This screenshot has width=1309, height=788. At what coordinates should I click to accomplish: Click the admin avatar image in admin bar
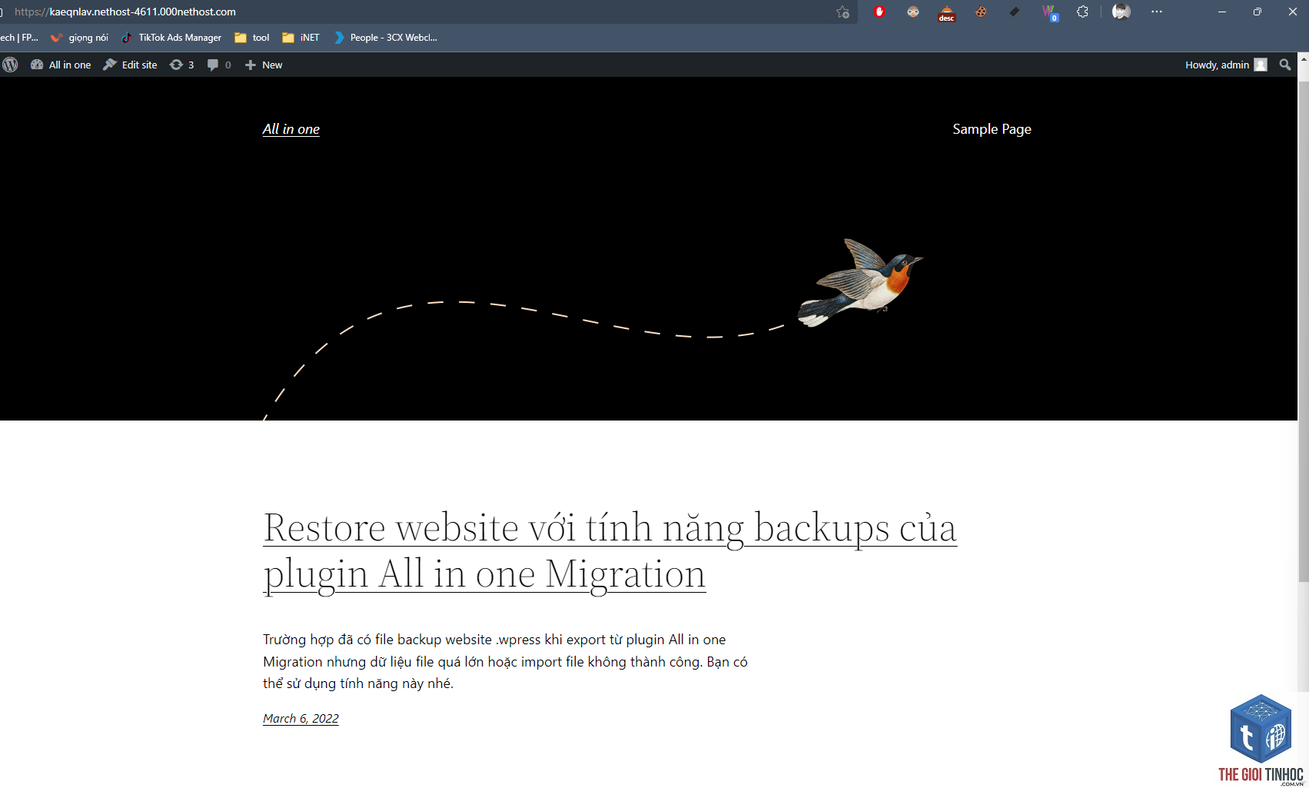coord(1261,65)
